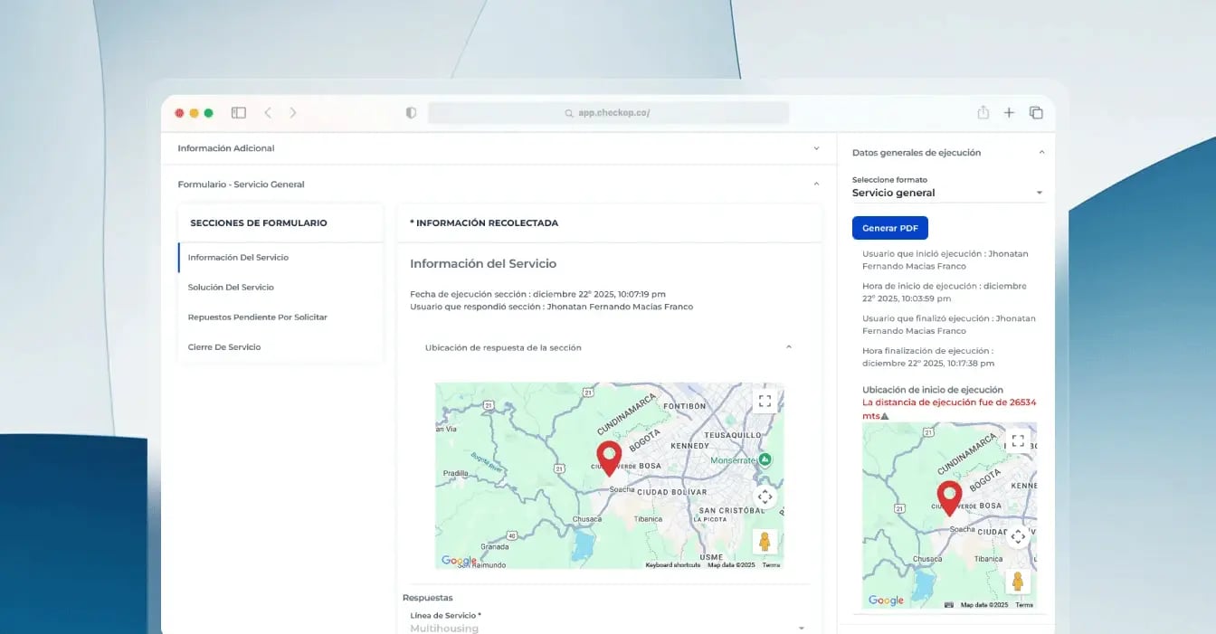The width and height of the screenshot is (1216, 634).
Task: Click the Generar PDF button
Action: 889,228
